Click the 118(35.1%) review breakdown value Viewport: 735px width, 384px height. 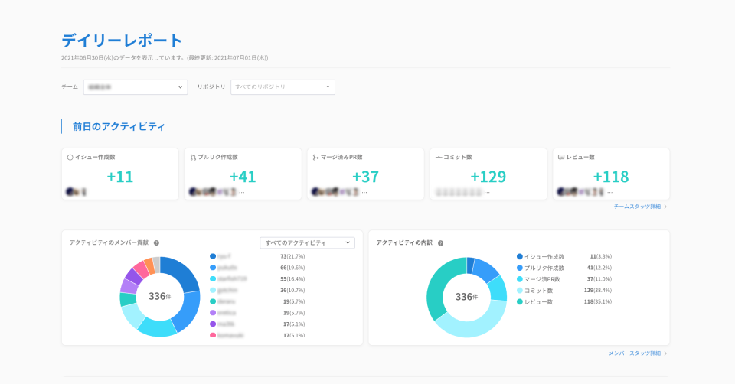click(598, 301)
